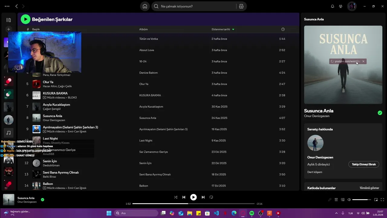Click now-playing album art thumbnail
The height and width of the screenshot is (218, 387).
(x=9, y=200)
